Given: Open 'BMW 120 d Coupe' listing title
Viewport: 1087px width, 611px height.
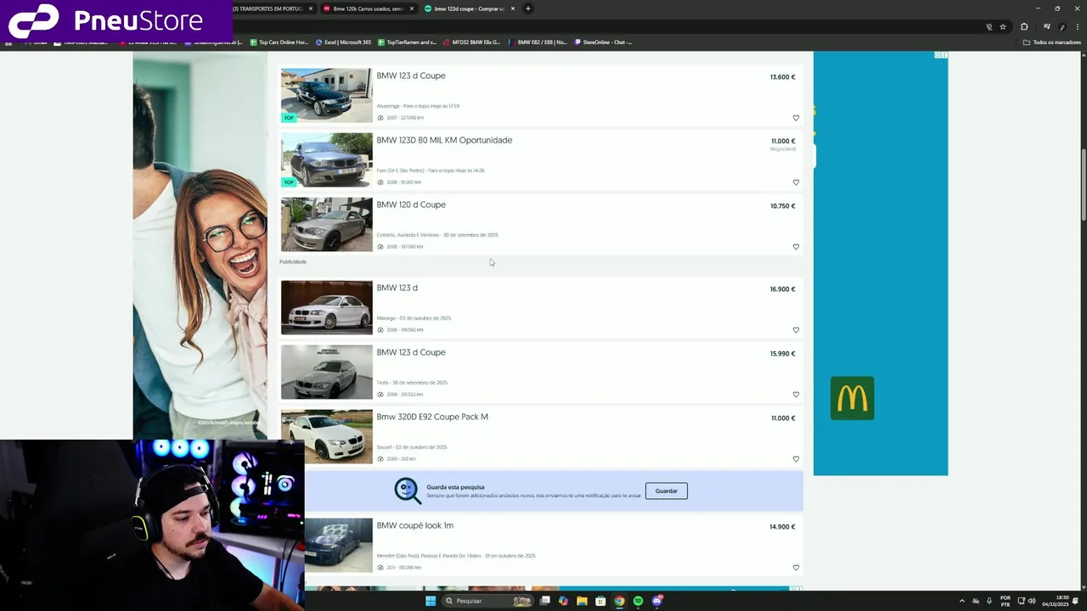Looking at the screenshot, I should coord(411,205).
